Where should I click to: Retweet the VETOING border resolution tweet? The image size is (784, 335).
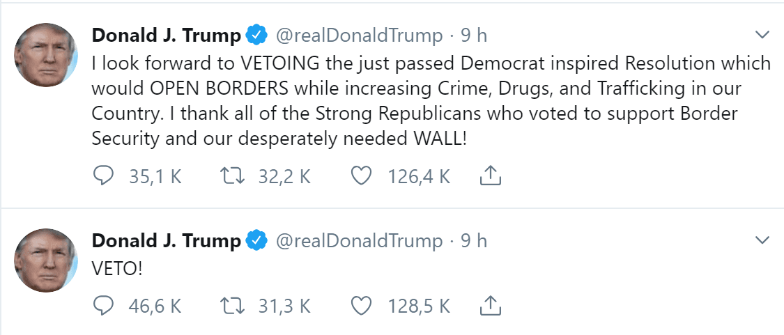coord(233,176)
